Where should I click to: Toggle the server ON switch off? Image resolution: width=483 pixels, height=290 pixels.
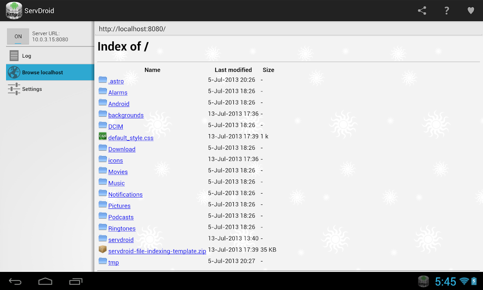point(18,36)
